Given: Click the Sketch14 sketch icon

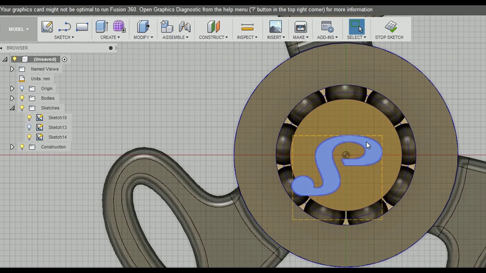Looking at the screenshot, I should [x=39, y=137].
